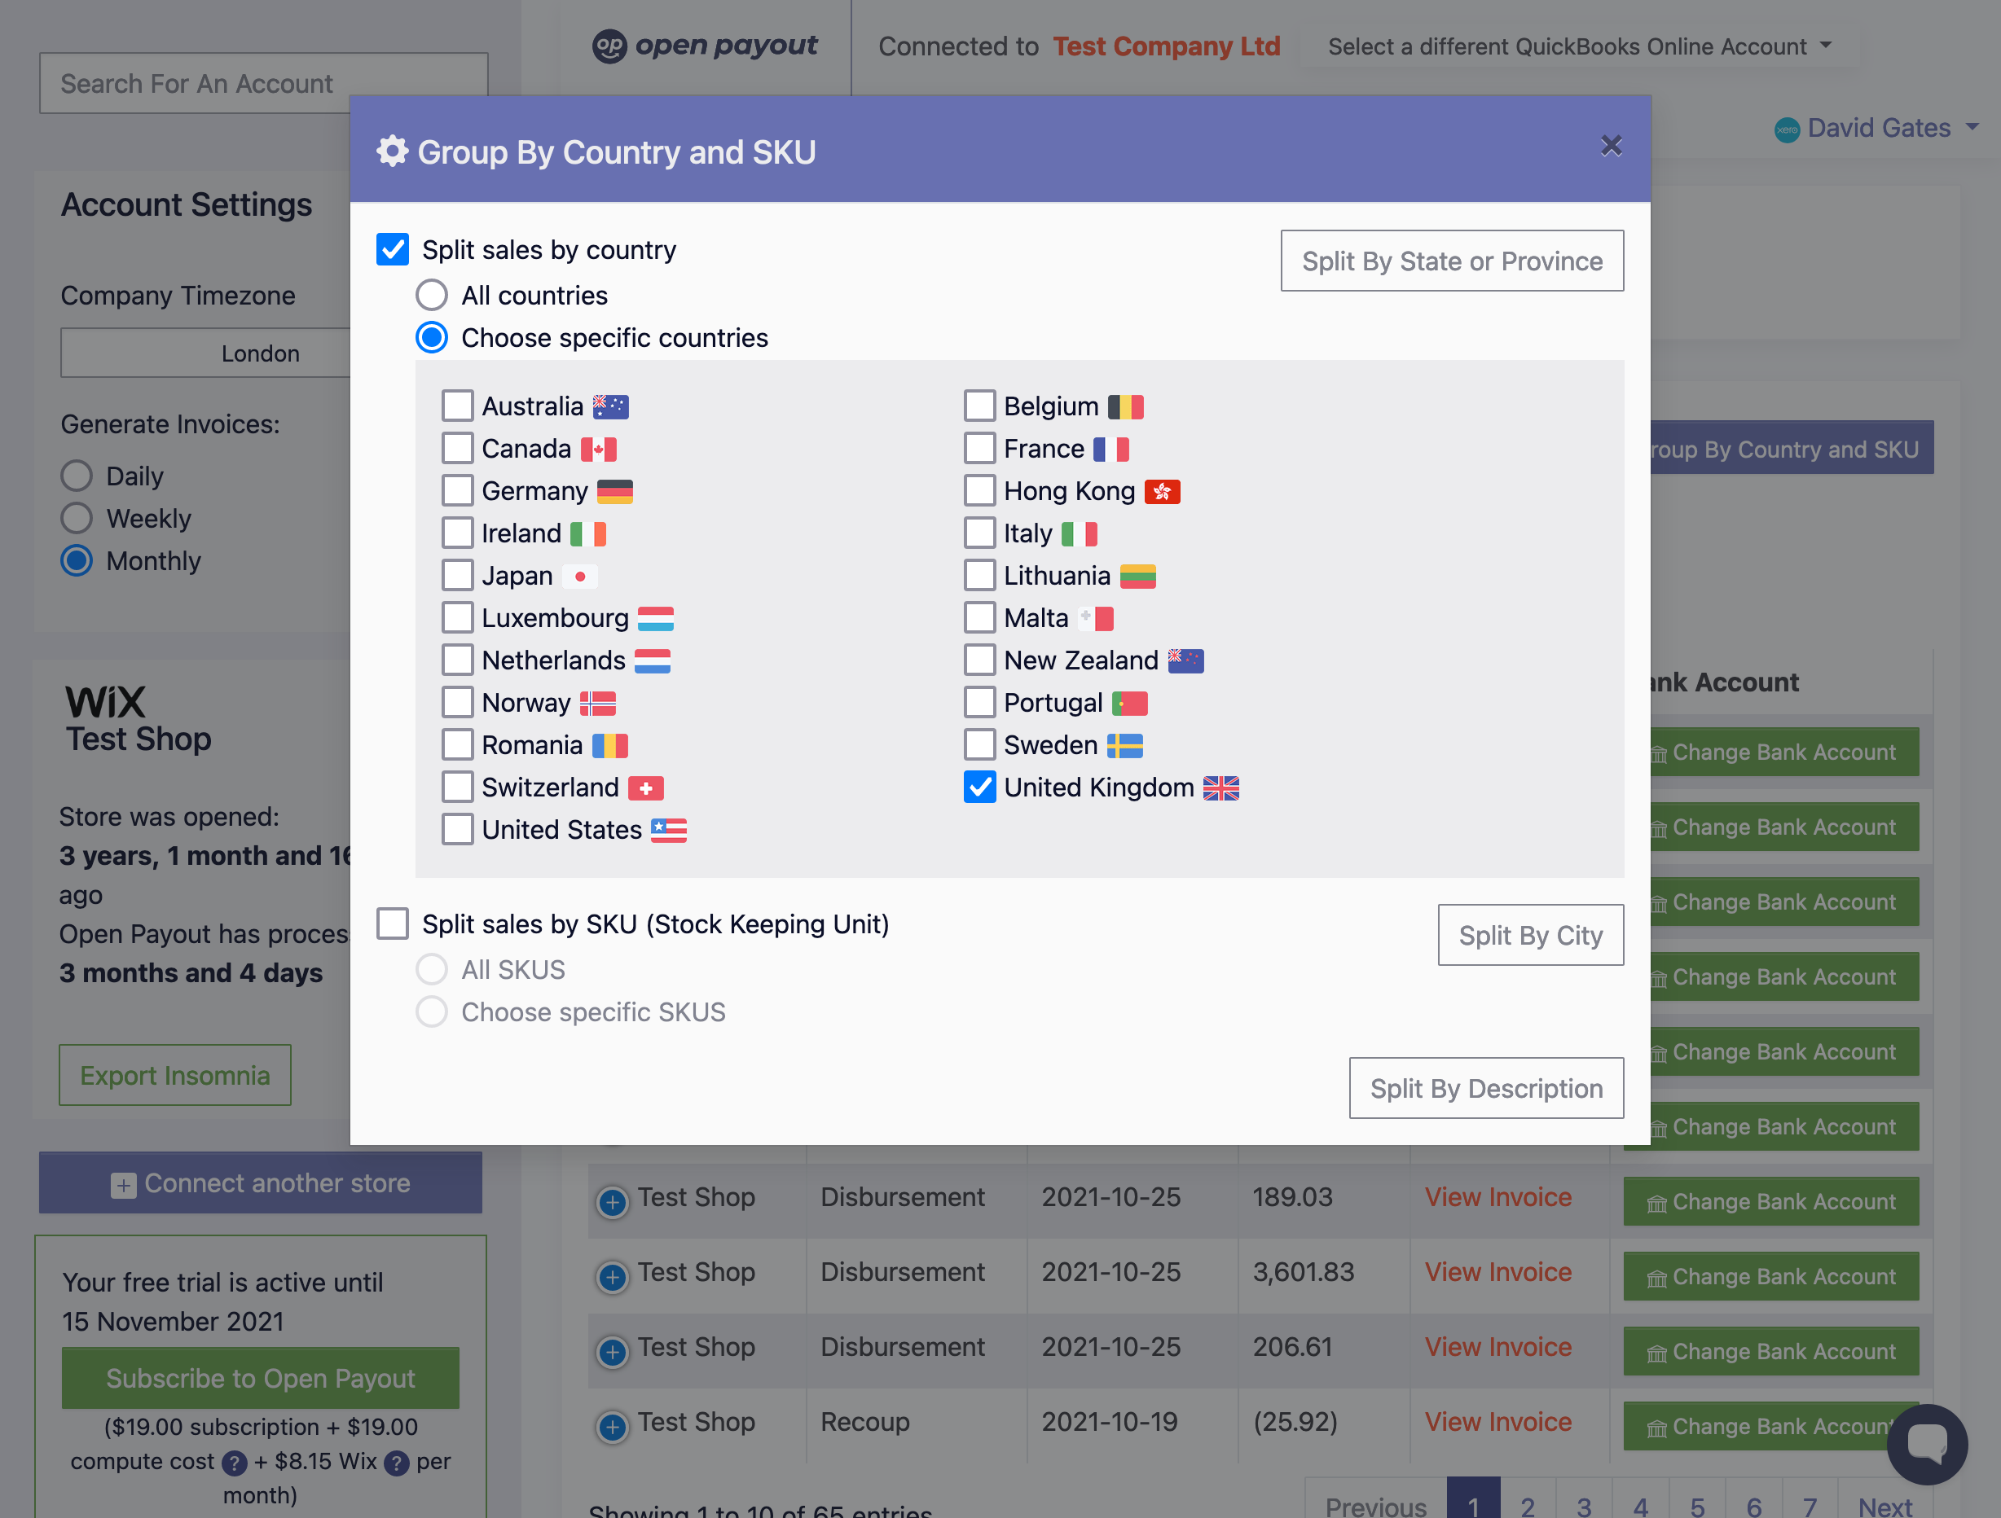Click the Sweden flag icon
This screenshot has width=2001, height=1518.
pos(1125,746)
